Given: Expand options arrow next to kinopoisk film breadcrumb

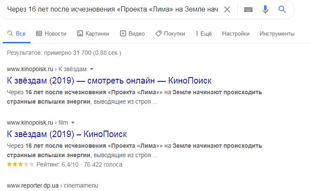Looking at the screenshot, I should click(73, 122).
